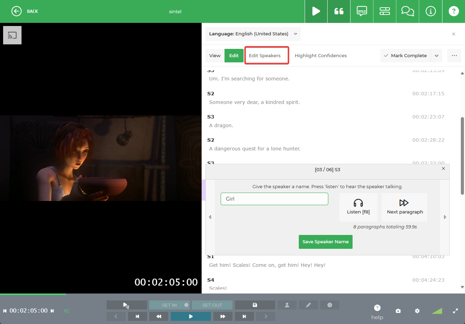Switch to Edit mode
Image resolution: width=465 pixels, height=324 pixels.
234,55
